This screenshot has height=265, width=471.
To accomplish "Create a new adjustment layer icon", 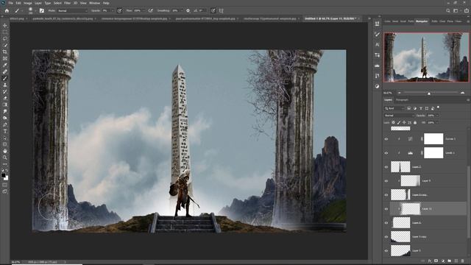I will [443, 261].
